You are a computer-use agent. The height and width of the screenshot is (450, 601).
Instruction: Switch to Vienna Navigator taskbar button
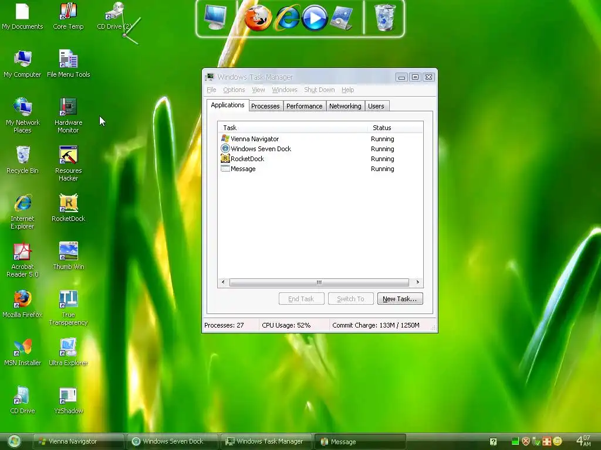tap(78, 442)
